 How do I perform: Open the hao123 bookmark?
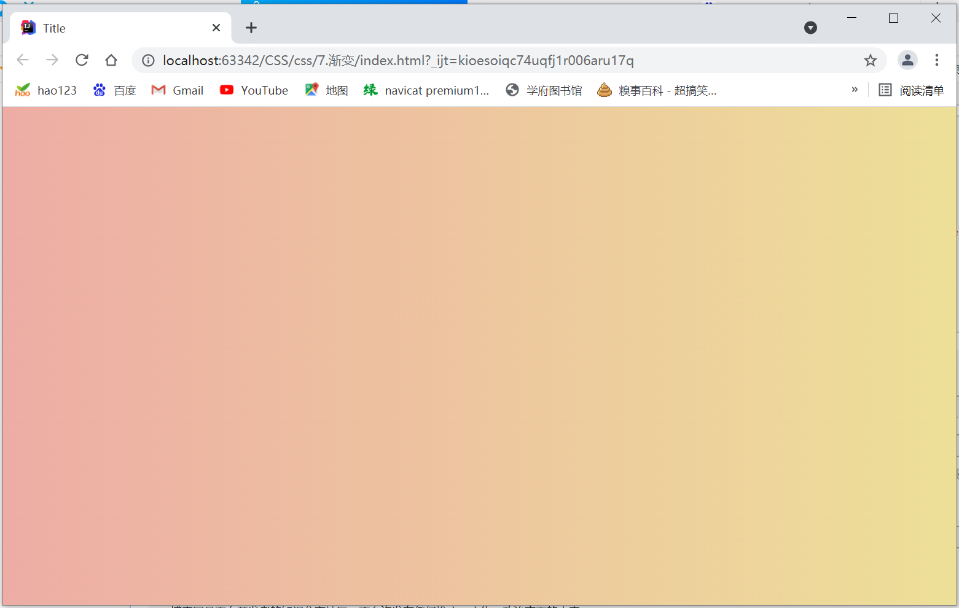pyautogui.click(x=46, y=90)
